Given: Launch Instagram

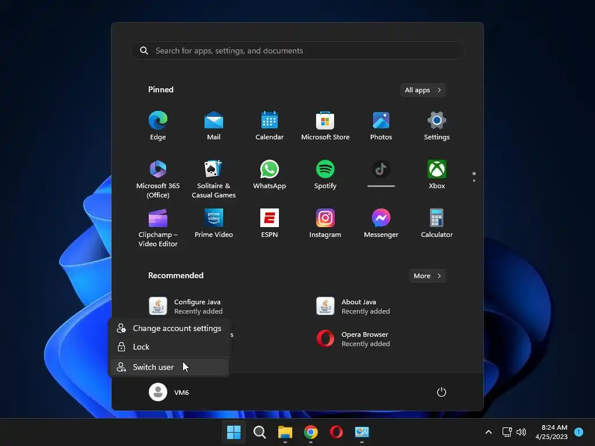Looking at the screenshot, I should point(325,224).
